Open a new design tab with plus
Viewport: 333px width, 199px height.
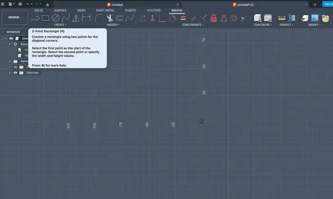point(315,4)
